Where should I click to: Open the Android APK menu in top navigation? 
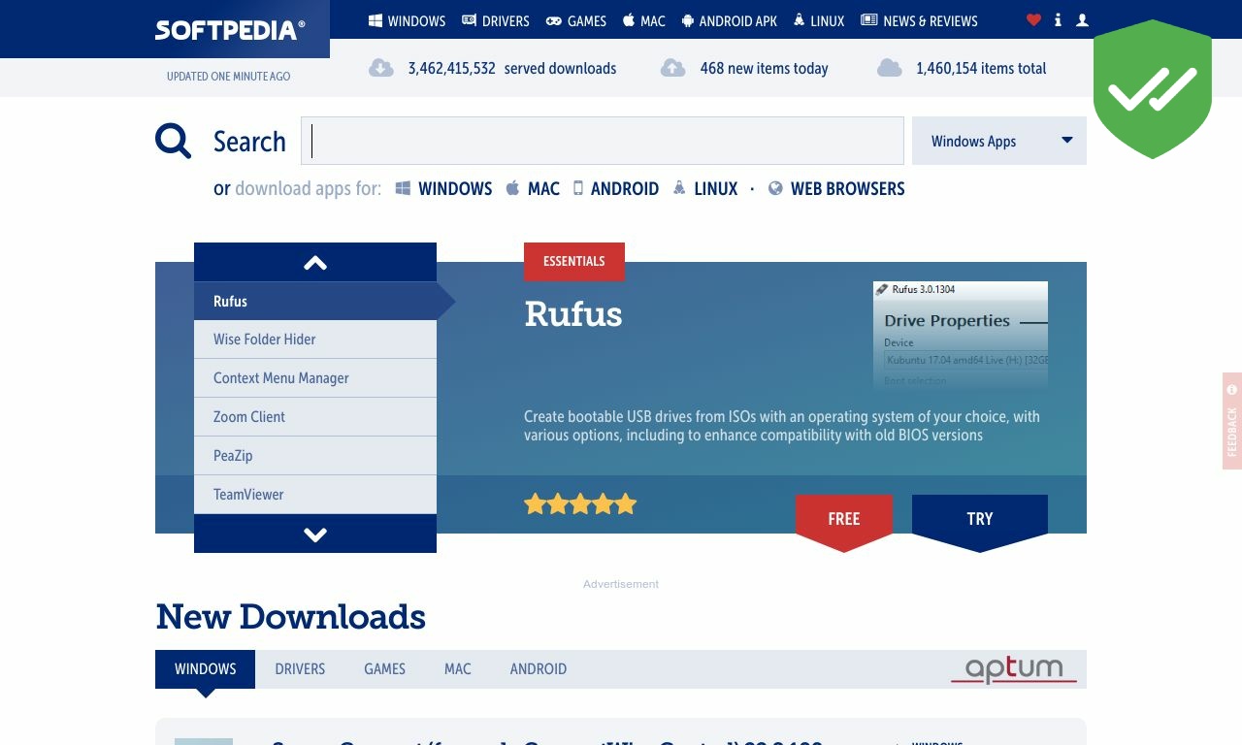[x=729, y=20]
